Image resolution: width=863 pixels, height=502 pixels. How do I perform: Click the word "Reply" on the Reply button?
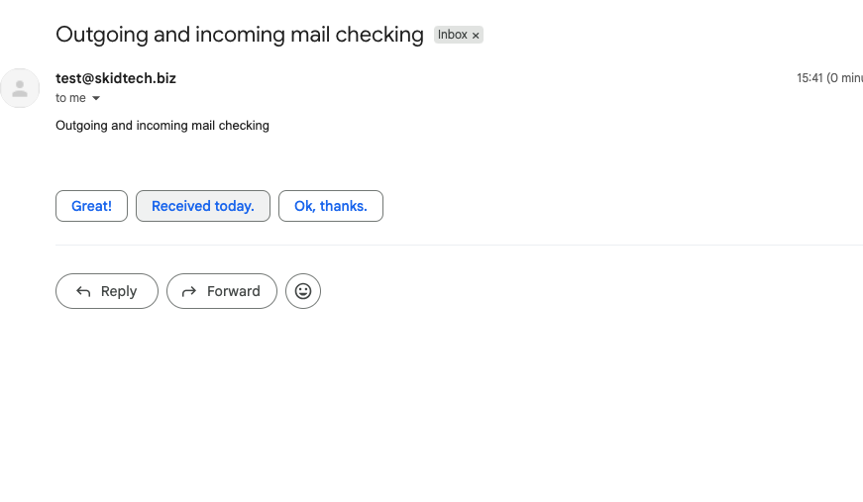[x=119, y=291]
